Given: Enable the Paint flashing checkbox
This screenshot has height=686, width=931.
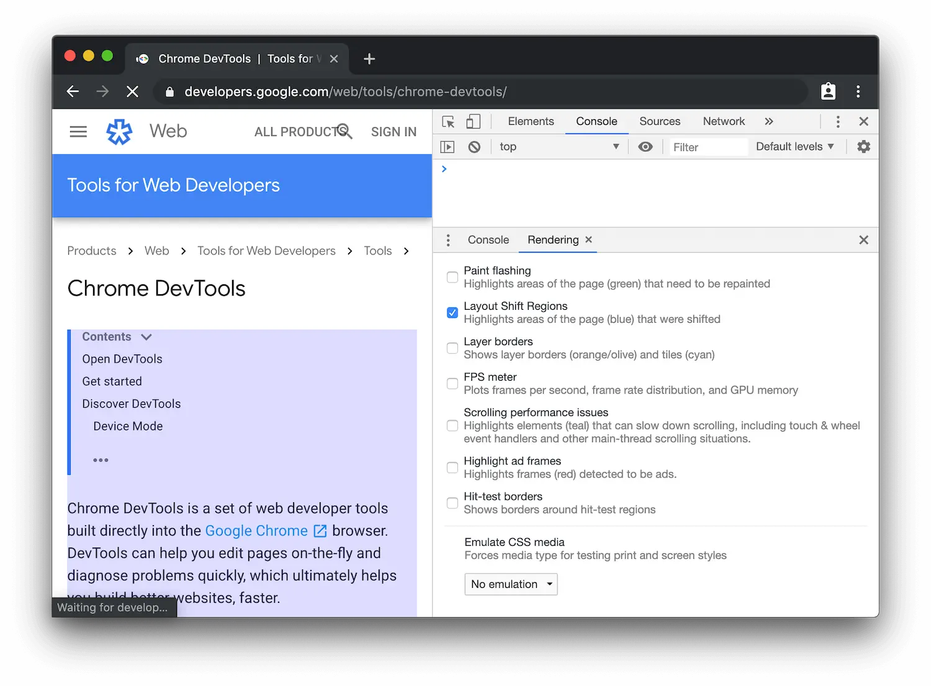Looking at the screenshot, I should pos(452,278).
